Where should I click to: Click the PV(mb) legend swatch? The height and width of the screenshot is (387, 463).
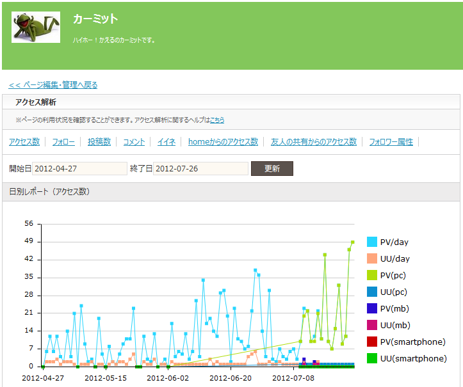click(x=371, y=308)
